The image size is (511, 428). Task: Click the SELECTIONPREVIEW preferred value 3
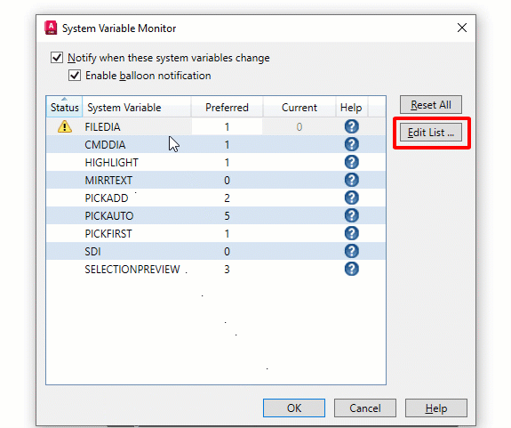[227, 269]
